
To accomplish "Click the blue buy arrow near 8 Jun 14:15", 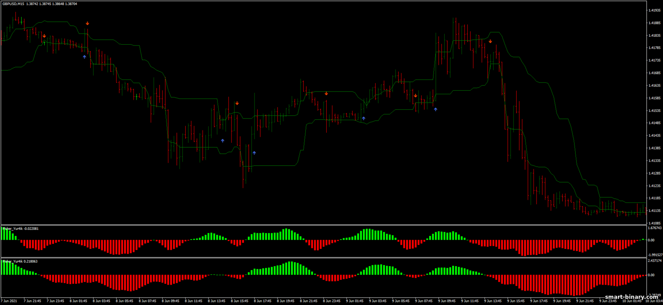I will pyautogui.click(x=223, y=141).
